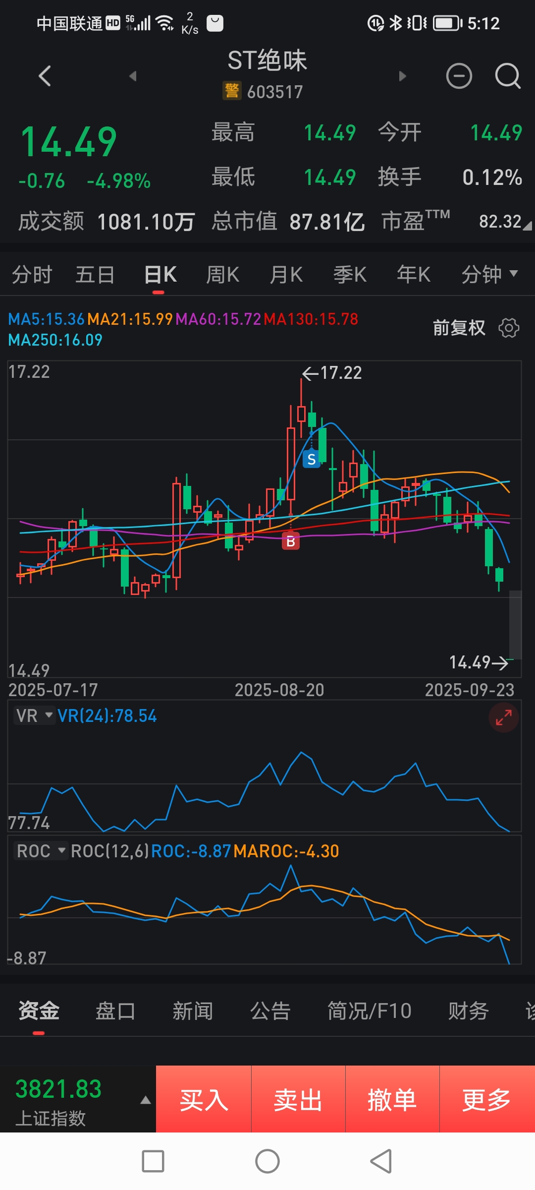The width and height of the screenshot is (535, 1190).
Task: Tap the MA21:15.99 indicator label
Action: (130, 319)
